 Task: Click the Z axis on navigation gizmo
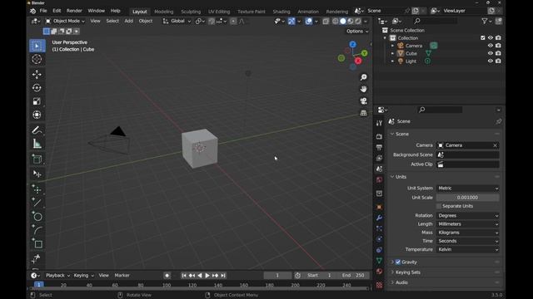click(353, 44)
